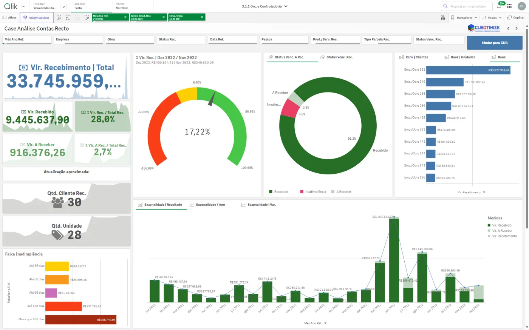Switch to the Sazonalidade / Ano tab
Viewport: 529px width, 330px height.
(x=207, y=205)
